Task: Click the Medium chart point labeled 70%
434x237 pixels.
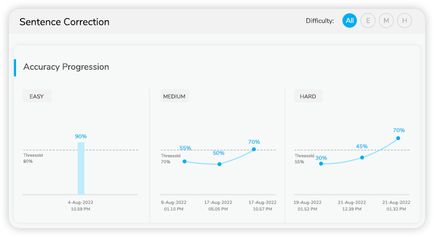Action: click(254, 149)
